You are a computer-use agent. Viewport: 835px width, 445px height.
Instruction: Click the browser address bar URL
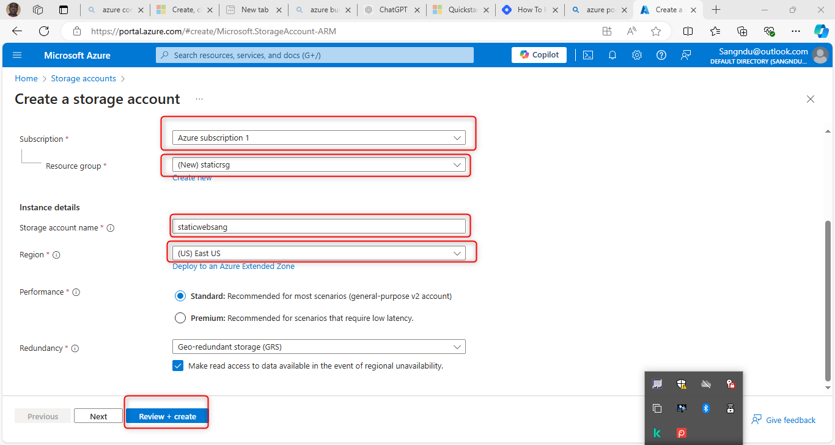click(213, 31)
